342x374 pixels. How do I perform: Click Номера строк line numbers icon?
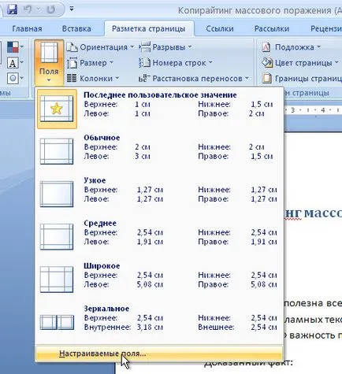coord(144,63)
